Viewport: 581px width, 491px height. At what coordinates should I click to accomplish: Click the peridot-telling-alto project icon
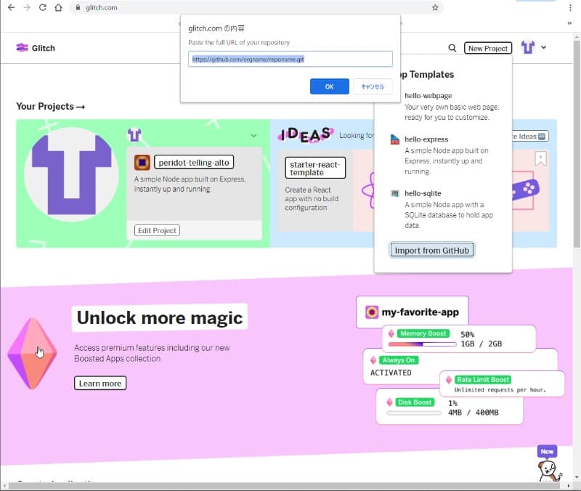click(x=142, y=162)
